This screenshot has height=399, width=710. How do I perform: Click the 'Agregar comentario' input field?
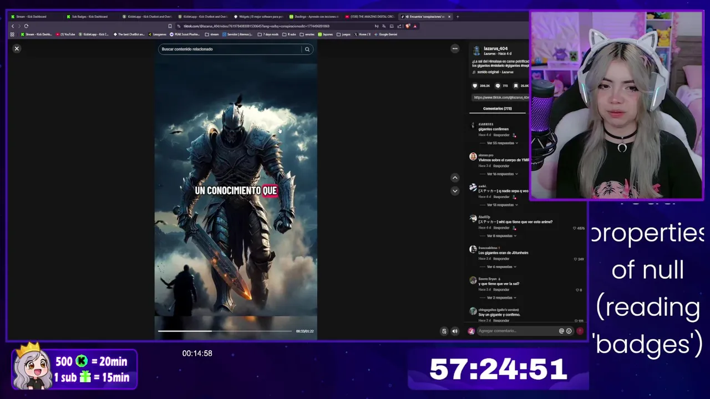(517, 331)
